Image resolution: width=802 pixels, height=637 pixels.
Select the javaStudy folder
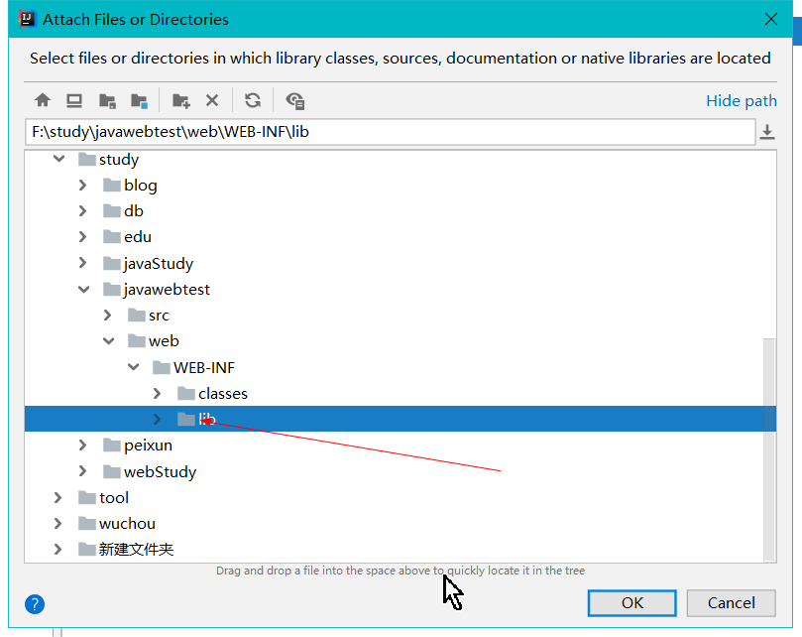coord(149,263)
